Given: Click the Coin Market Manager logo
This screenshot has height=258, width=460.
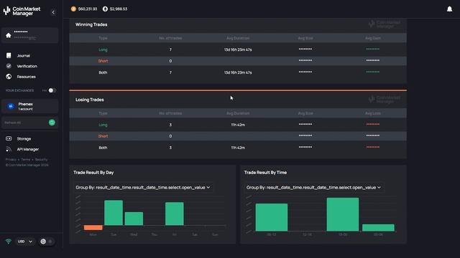Looking at the screenshot, I should (22, 11).
